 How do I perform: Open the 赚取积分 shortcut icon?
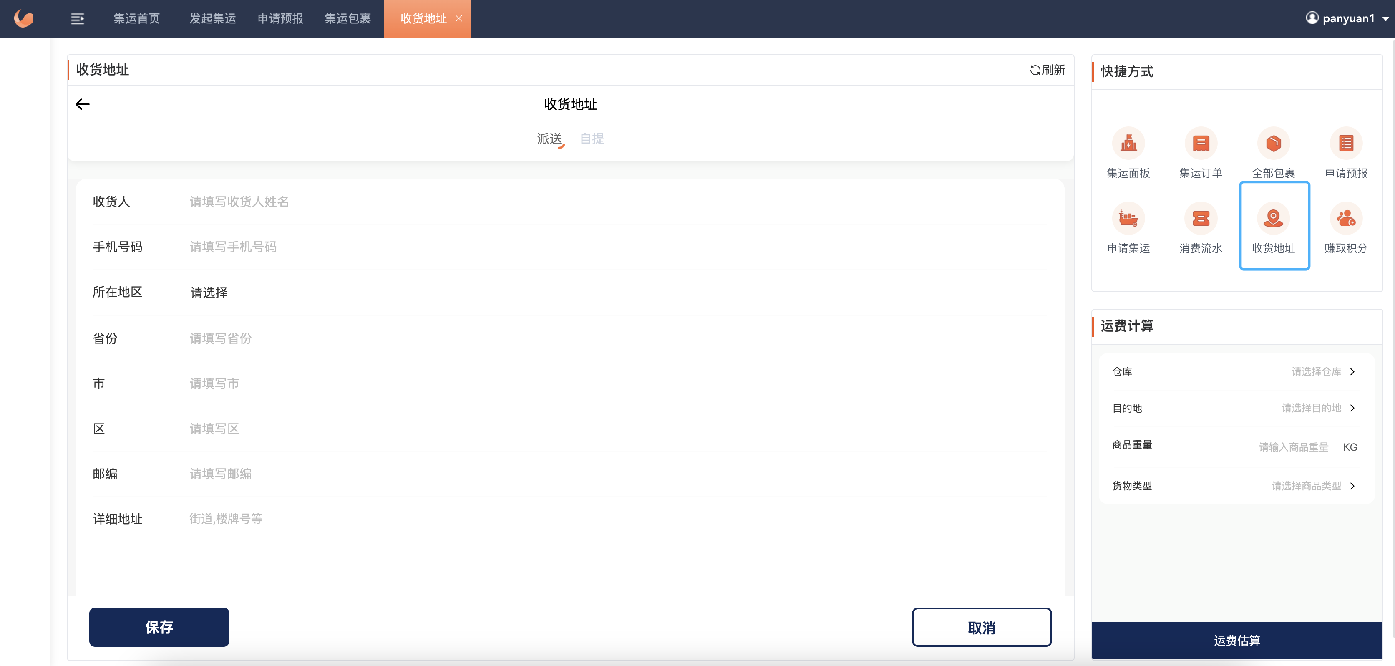[x=1346, y=218]
